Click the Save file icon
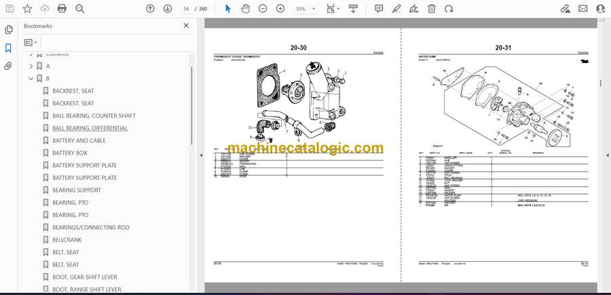 click(x=10, y=9)
